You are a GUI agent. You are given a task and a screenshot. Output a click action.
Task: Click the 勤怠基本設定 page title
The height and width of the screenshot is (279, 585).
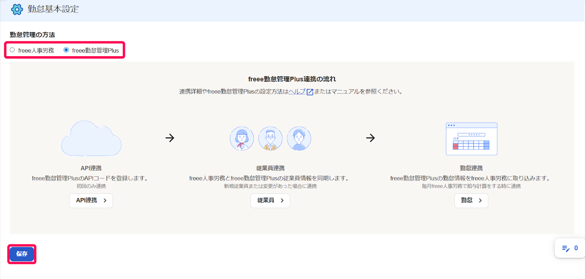click(53, 9)
